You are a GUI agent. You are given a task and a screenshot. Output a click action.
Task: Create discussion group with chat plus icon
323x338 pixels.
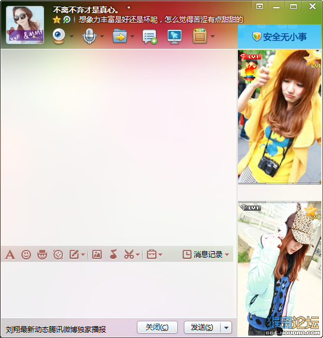click(x=149, y=37)
